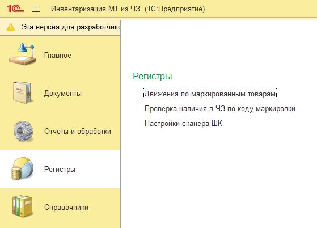Click the Документы folder binder icon
Screen dimensions: 317x228
click(23, 92)
